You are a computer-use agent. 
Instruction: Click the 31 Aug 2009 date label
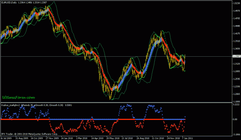tap(22, 138)
